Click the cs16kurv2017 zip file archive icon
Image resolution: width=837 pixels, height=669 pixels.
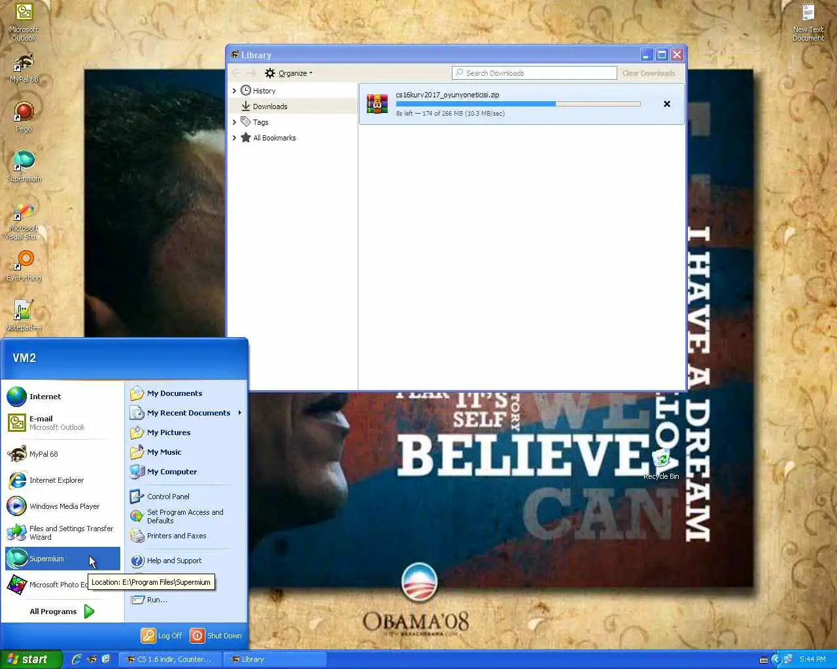[x=377, y=104]
